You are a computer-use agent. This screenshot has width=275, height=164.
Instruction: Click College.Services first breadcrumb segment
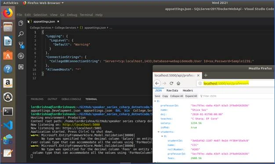40,28
